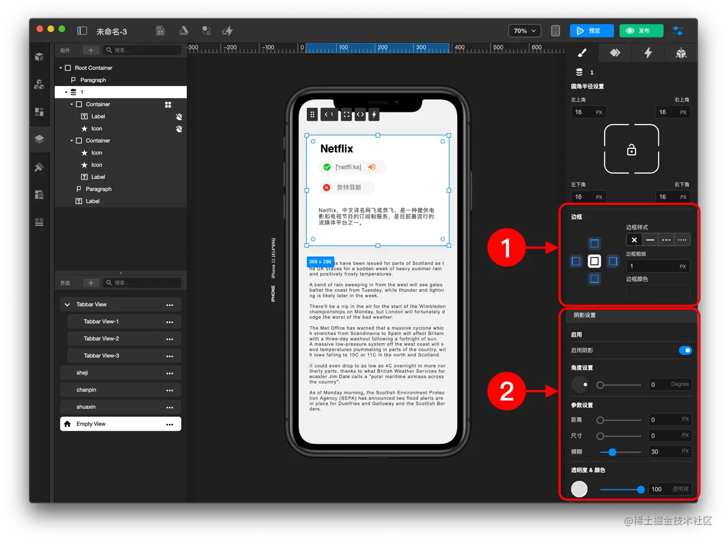Toggle the sidebar panel icon beside the title

click(x=82, y=31)
